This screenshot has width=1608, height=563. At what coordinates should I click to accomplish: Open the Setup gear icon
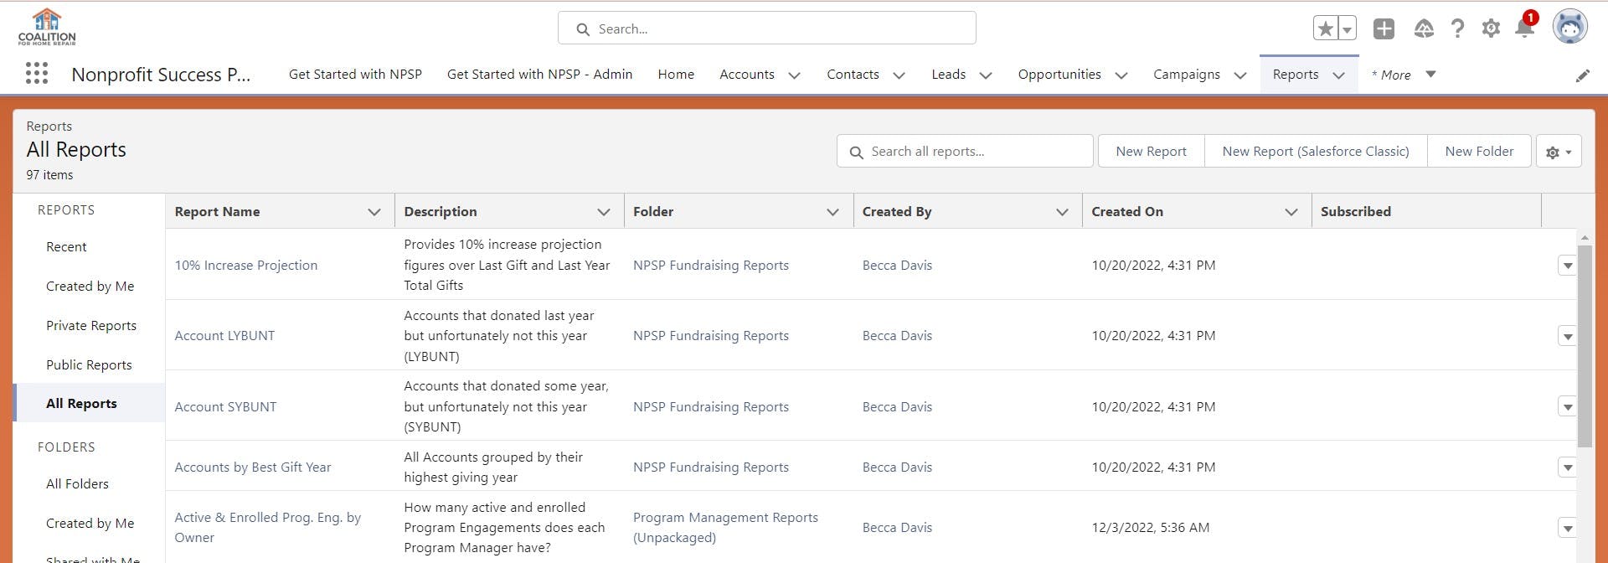point(1491,28)
